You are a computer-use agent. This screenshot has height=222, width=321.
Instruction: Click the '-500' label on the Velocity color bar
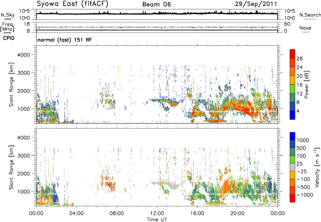coord(303,187)
